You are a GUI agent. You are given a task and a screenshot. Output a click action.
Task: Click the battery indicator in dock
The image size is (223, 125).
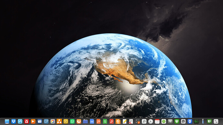(203, 121)
